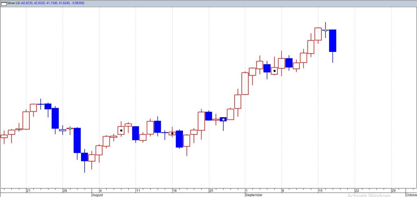417x197 pixels.
Task: Click the date label 8 on axis
Action: click(x=283, y=191)
